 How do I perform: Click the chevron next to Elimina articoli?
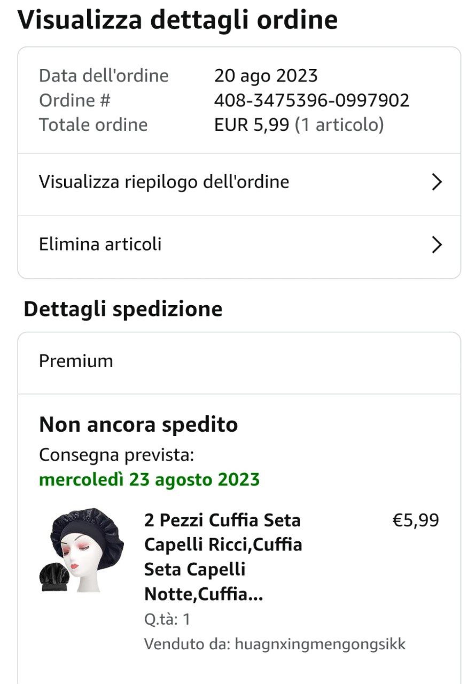tap(436, 245)
